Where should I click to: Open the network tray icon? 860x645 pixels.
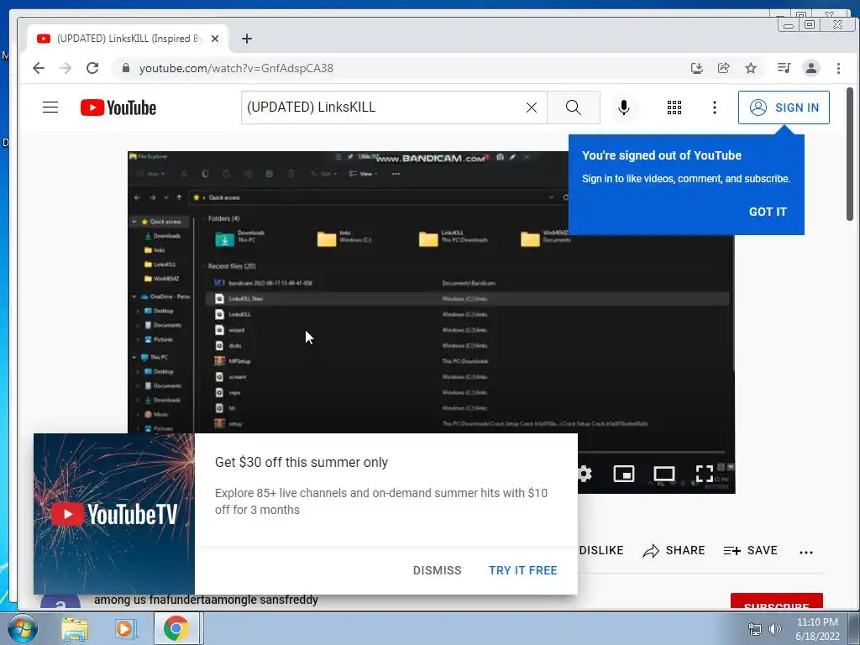click(x=755, y=629)
